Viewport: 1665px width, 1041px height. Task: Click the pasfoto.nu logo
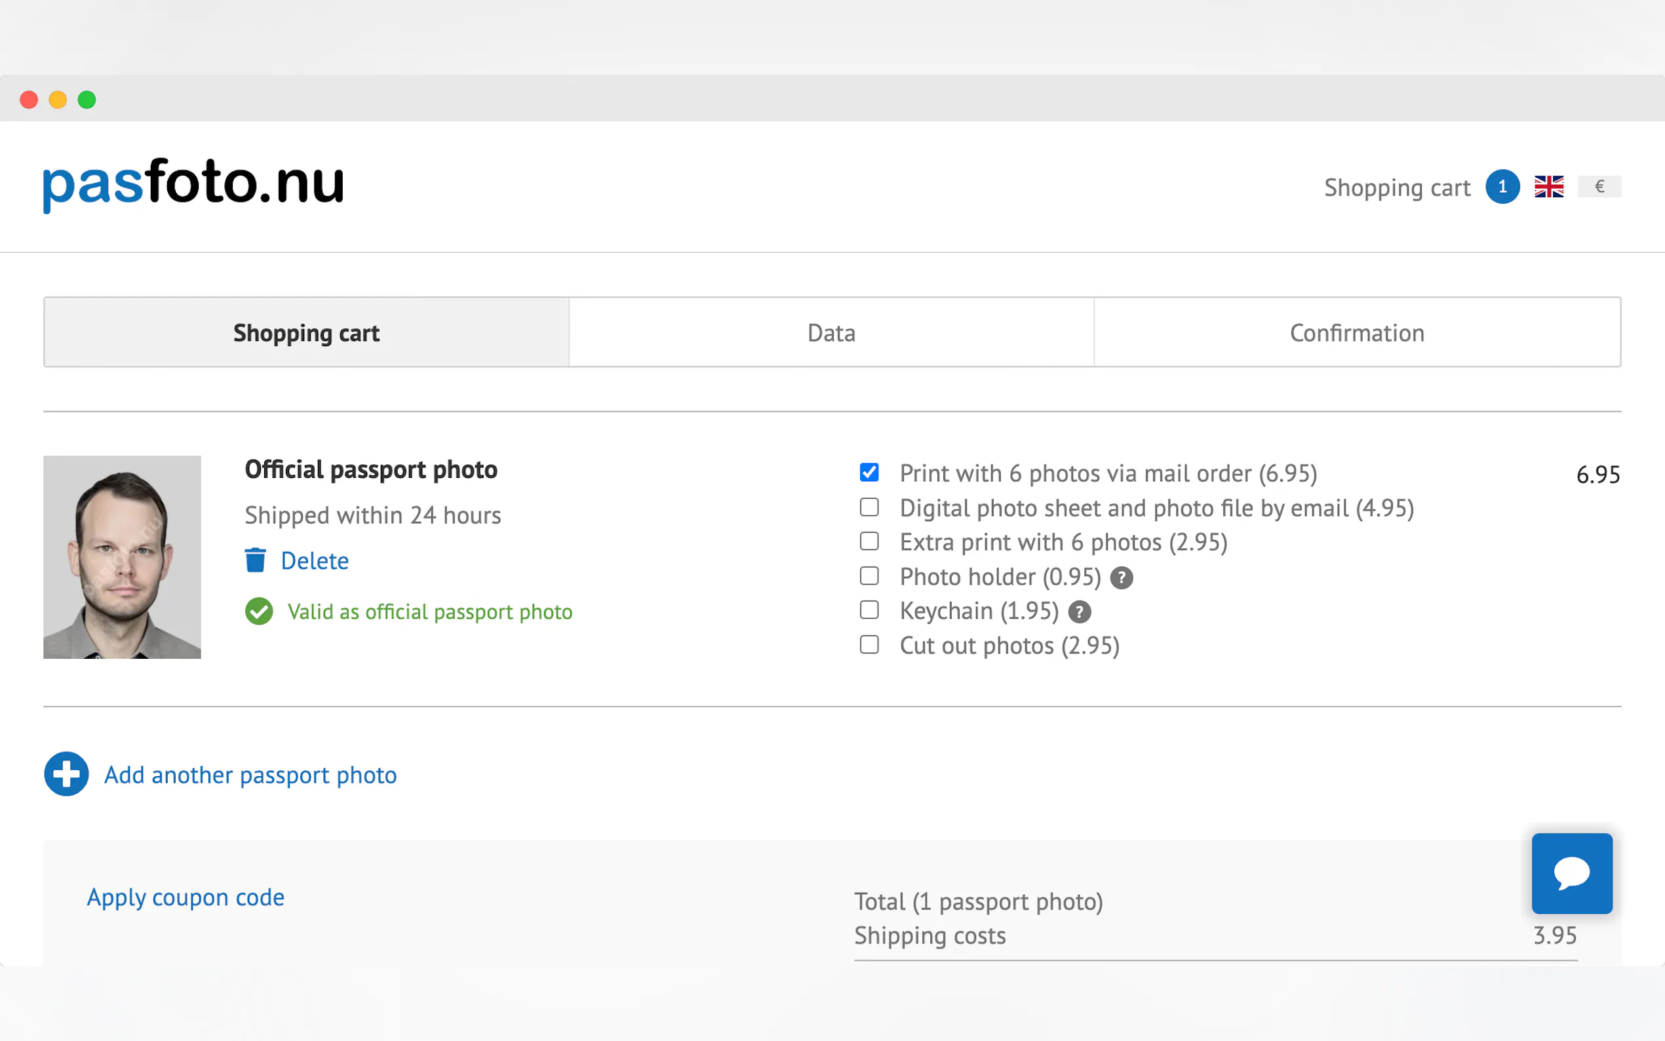(193, 184)
